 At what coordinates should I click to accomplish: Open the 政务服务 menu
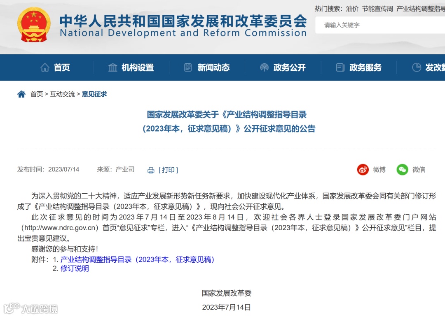[x=365, y=67]
